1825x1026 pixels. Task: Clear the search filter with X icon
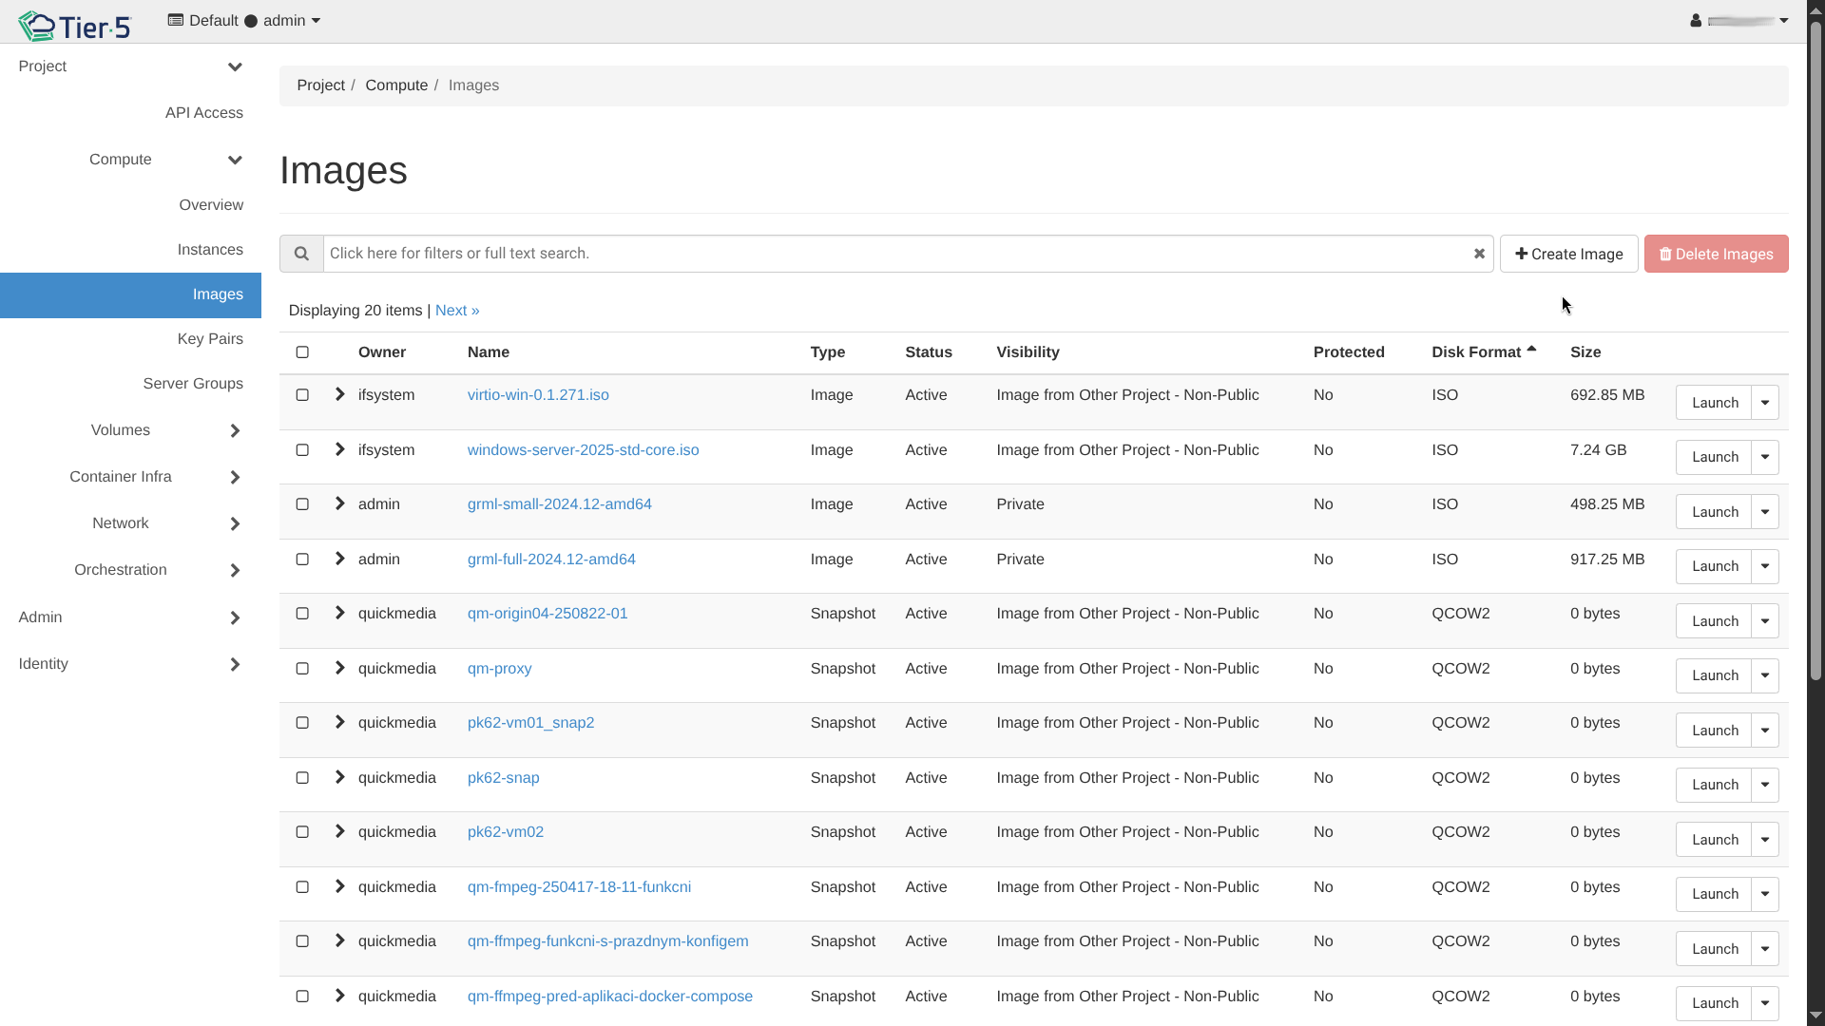pos(1479,254)
